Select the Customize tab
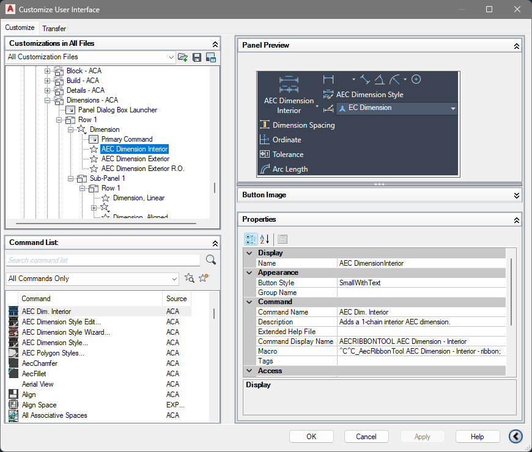The height and width of the screenshot is (452, 532). tap(20, 28)
